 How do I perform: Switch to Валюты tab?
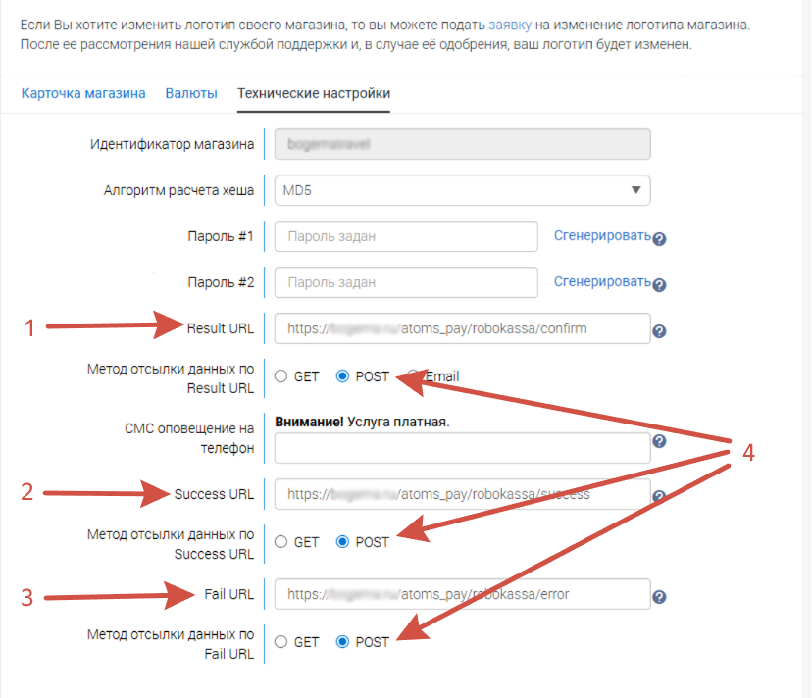tap(191, 94)
